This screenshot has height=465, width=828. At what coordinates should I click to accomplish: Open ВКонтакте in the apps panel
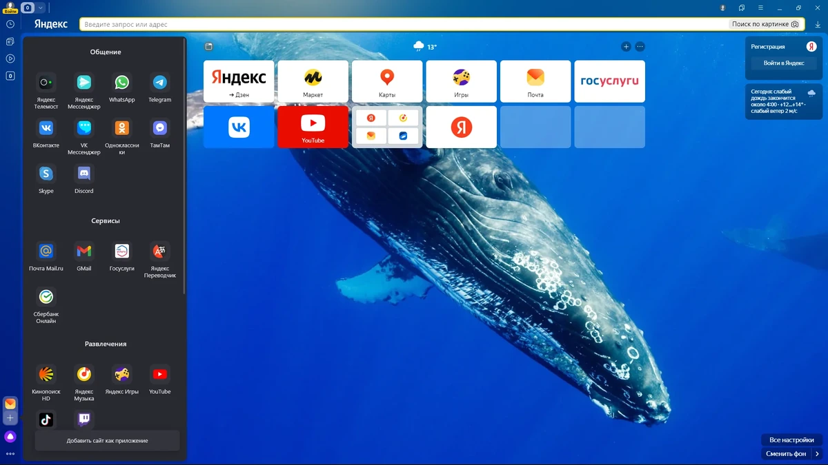tap(46, 128)
